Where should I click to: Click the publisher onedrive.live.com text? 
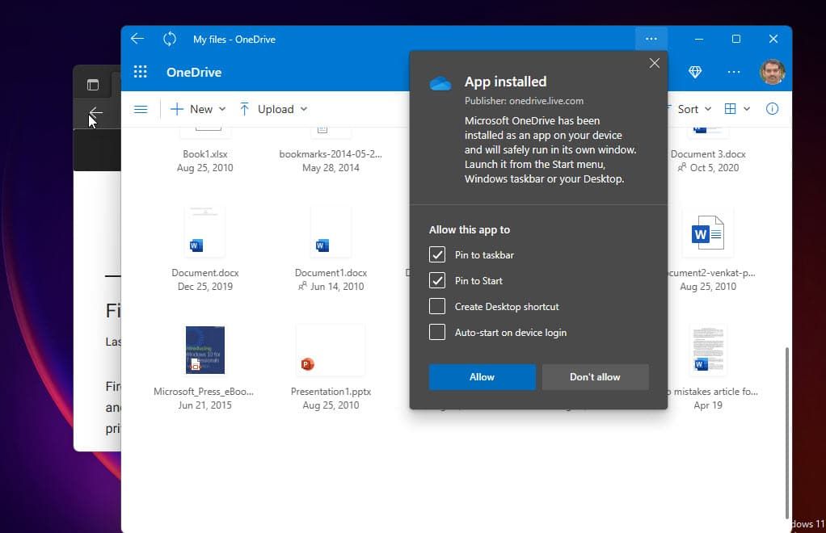(525, 100)
